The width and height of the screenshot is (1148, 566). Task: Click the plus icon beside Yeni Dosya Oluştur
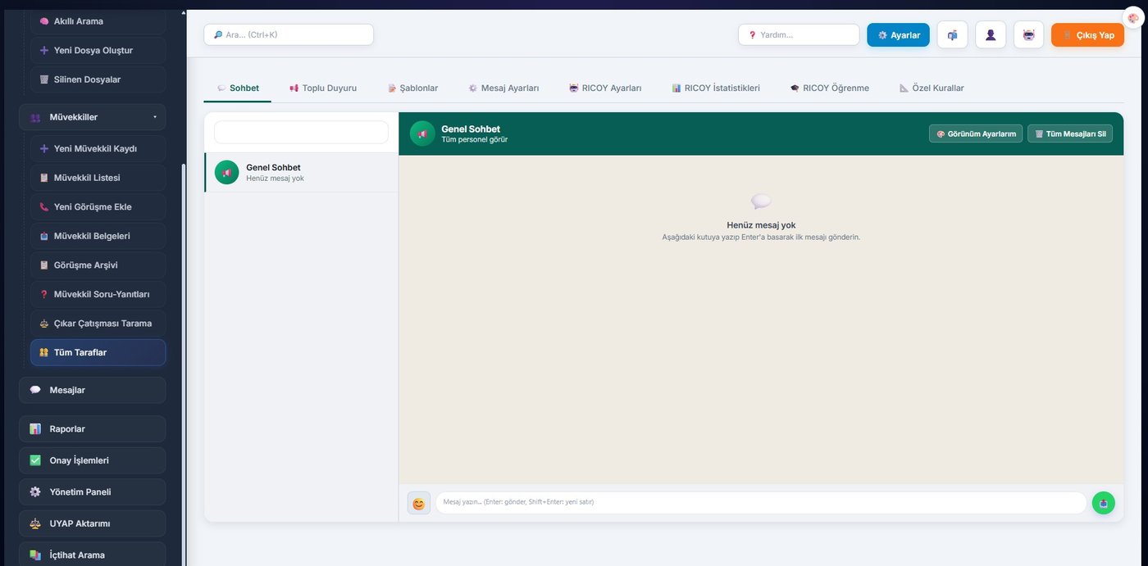tap(44, 50)
